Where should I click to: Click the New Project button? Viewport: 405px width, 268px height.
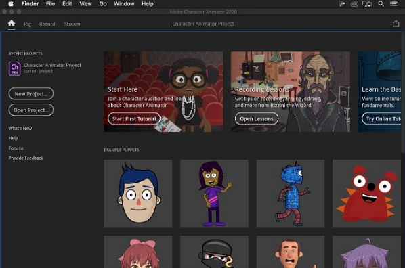point(31,93)
